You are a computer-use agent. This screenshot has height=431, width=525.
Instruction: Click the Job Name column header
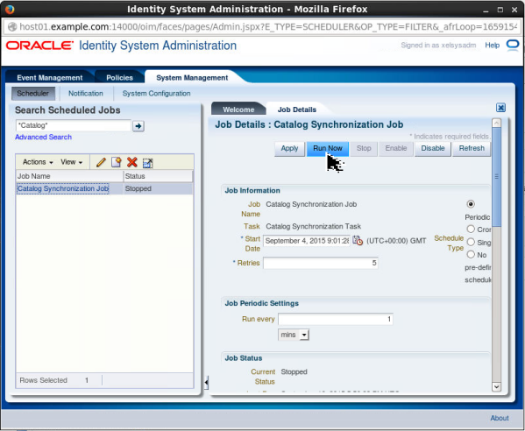coord(69,176)
